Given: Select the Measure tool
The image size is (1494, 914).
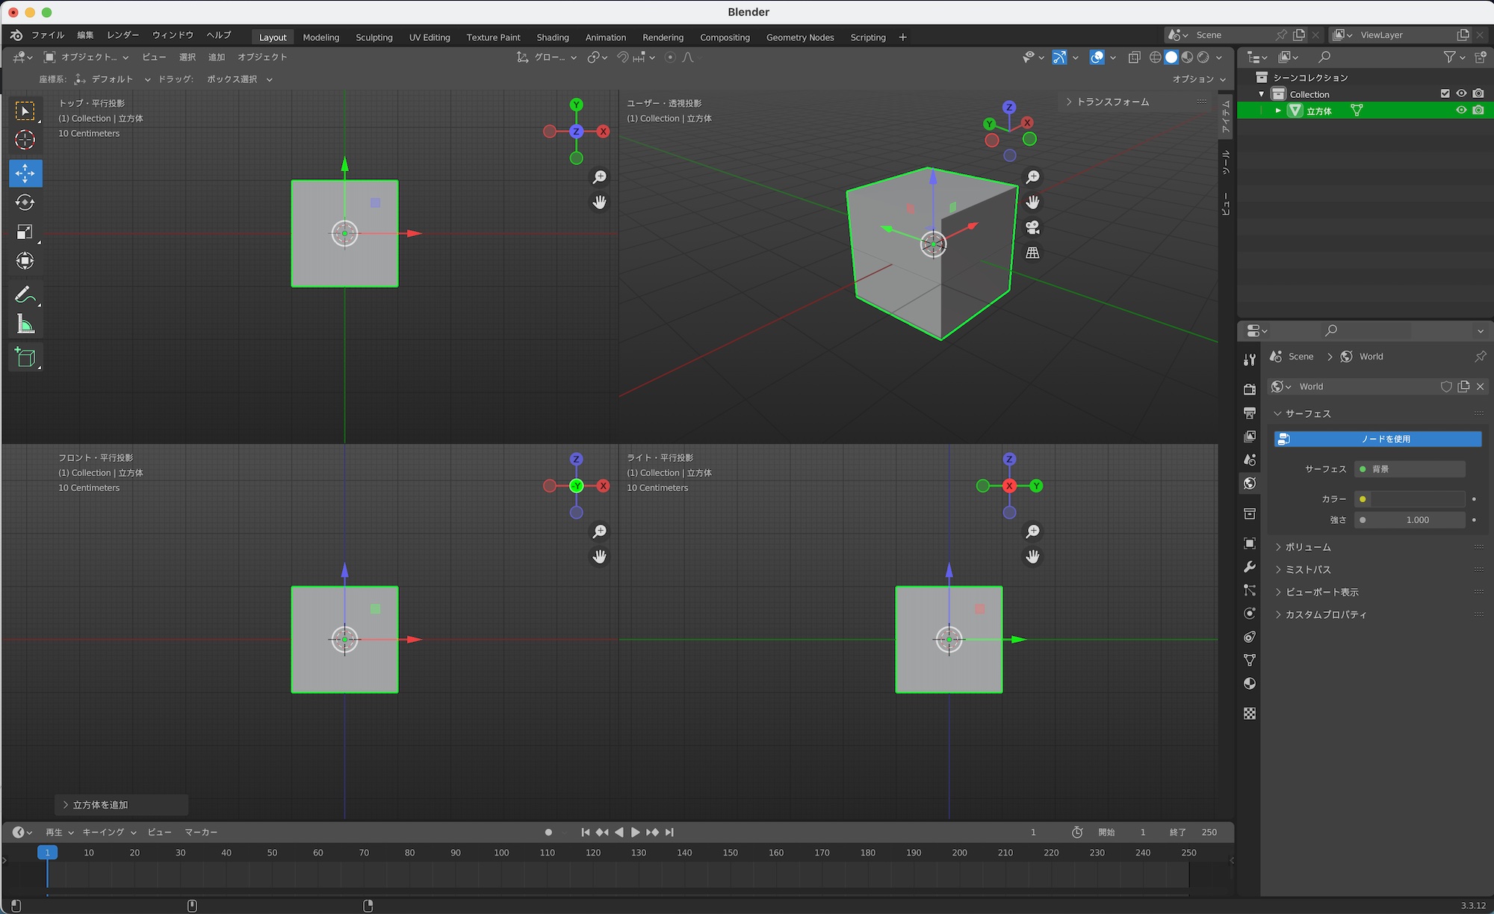Looking at the screenshot, I should click(25, 324).
